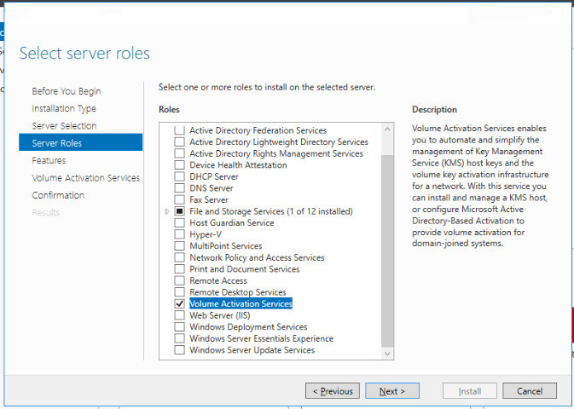
Task: Go to the Before You Begin step
Action: tap(66, 91)
